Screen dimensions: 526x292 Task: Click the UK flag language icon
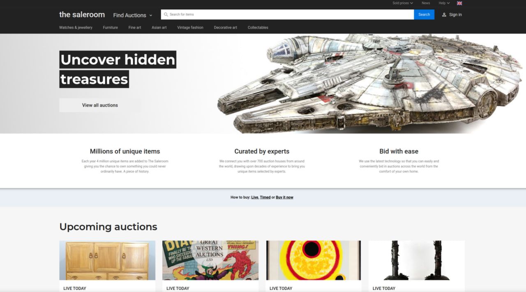459,3
